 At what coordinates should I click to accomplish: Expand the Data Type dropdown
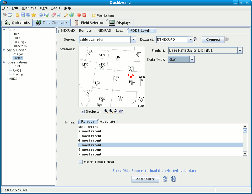coord(192,59)
